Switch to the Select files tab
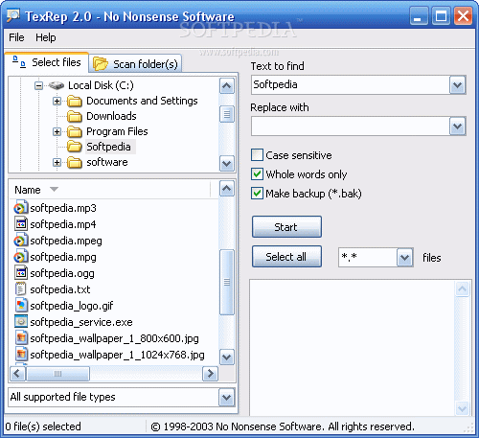Viewport: 479px width, 438px height. tap(47, 62)
